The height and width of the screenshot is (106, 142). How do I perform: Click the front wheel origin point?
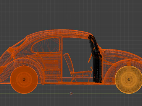coord(129,79)
